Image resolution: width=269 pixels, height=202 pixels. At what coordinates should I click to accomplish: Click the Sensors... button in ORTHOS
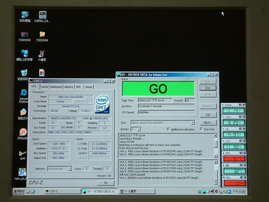208,106
